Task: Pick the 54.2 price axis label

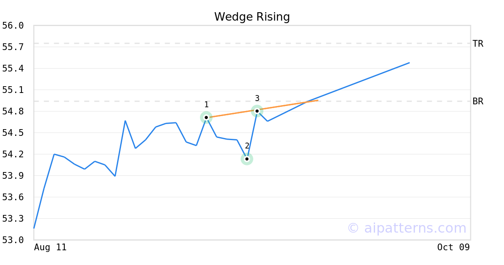Action: click(x=13, y=154)
